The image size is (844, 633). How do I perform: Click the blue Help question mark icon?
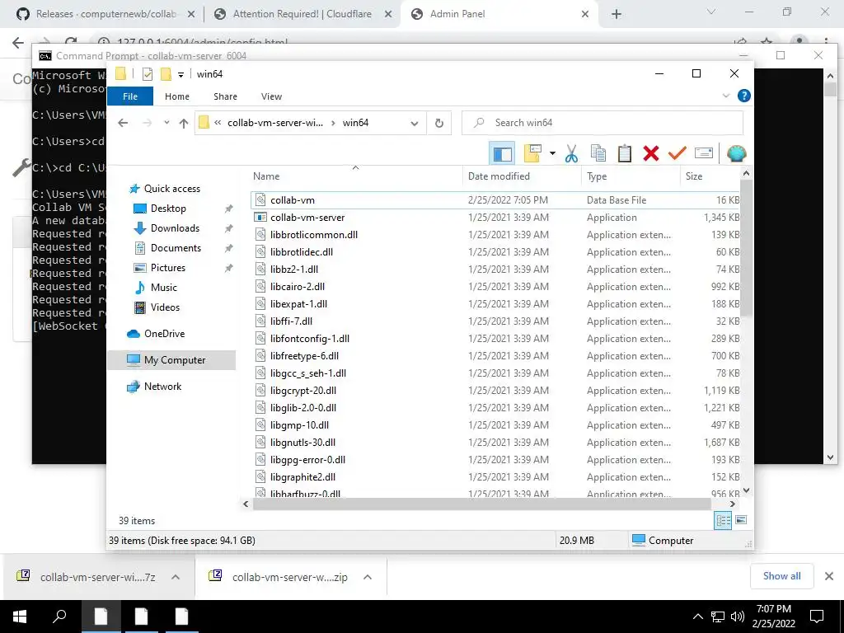(744, 96)
